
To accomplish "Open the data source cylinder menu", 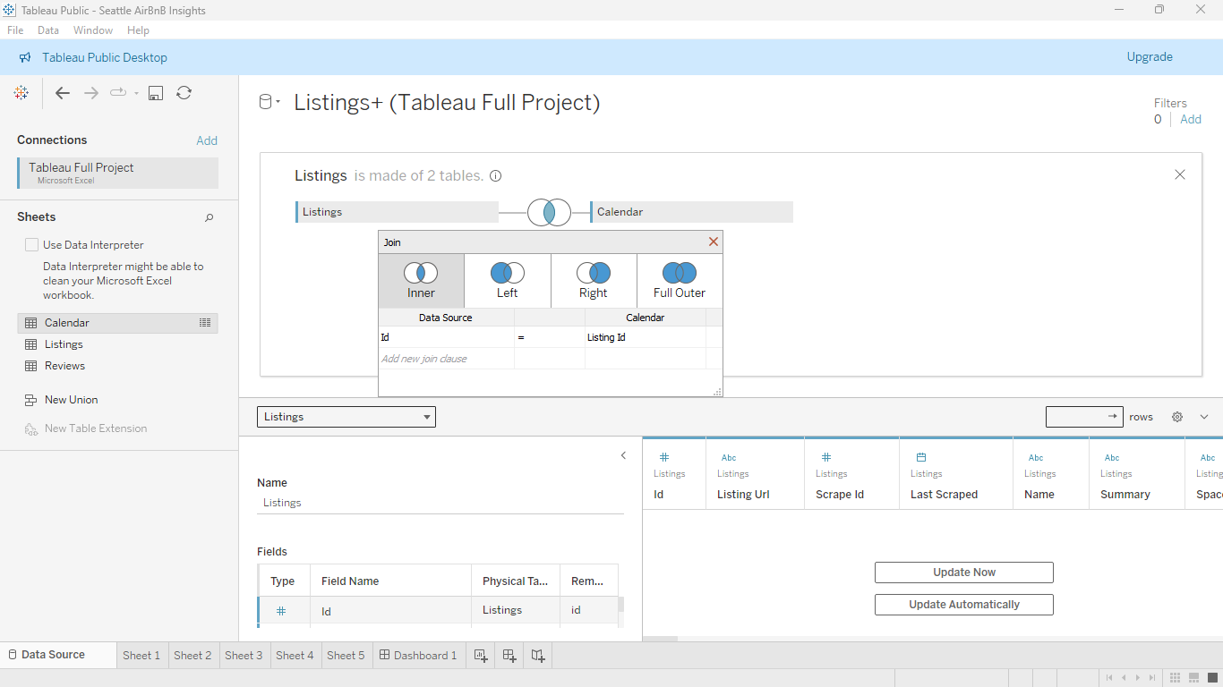I will [269, 102].
